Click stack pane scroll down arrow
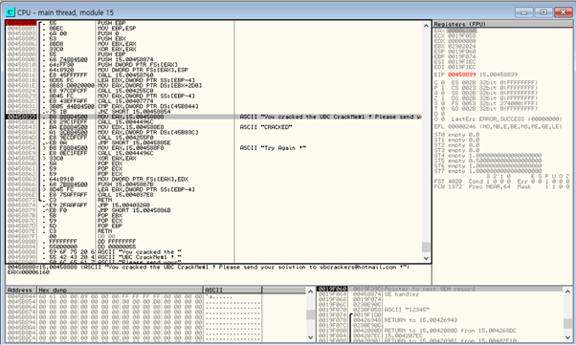Viewport: 576px width, 345px height. pyautogui.click(x=567, y=337)
